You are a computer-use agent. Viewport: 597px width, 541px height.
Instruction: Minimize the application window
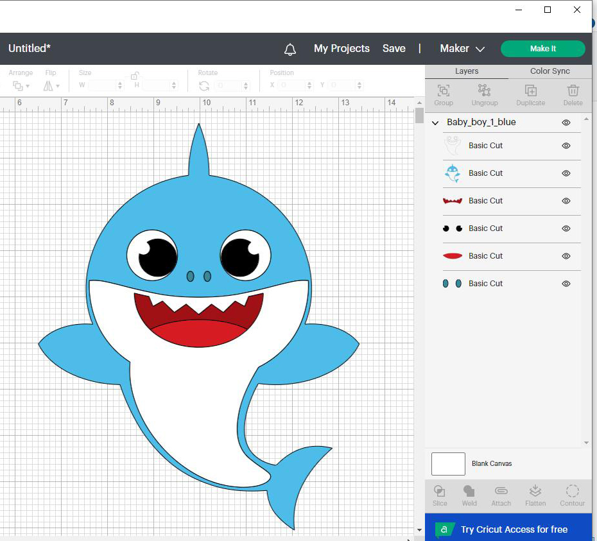pyautogui.click(x=519, y=10)
